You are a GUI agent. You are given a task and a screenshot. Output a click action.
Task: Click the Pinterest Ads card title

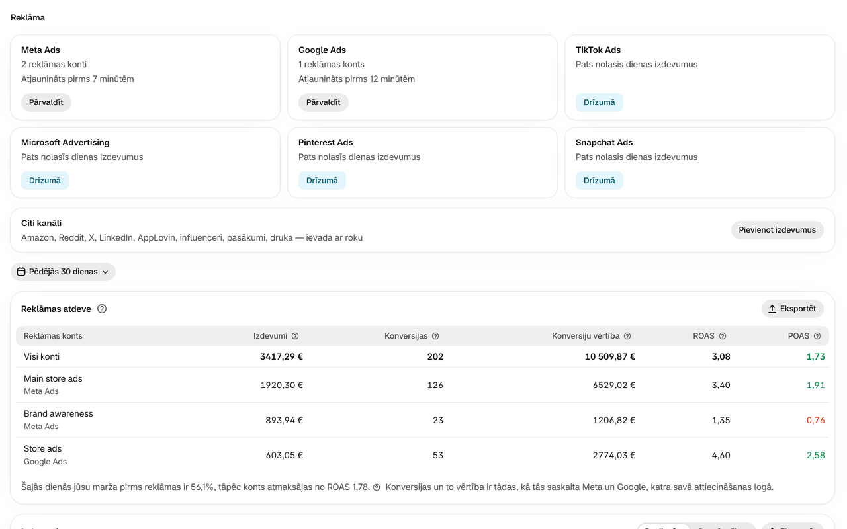coord(326,143)
